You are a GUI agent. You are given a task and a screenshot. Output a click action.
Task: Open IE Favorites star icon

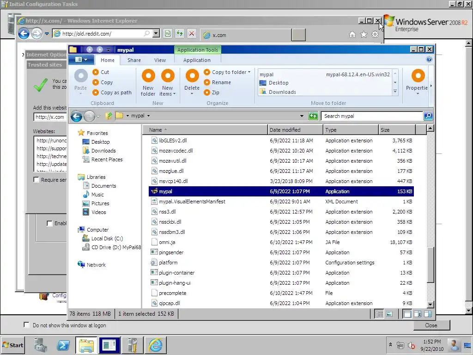[364, 35]
